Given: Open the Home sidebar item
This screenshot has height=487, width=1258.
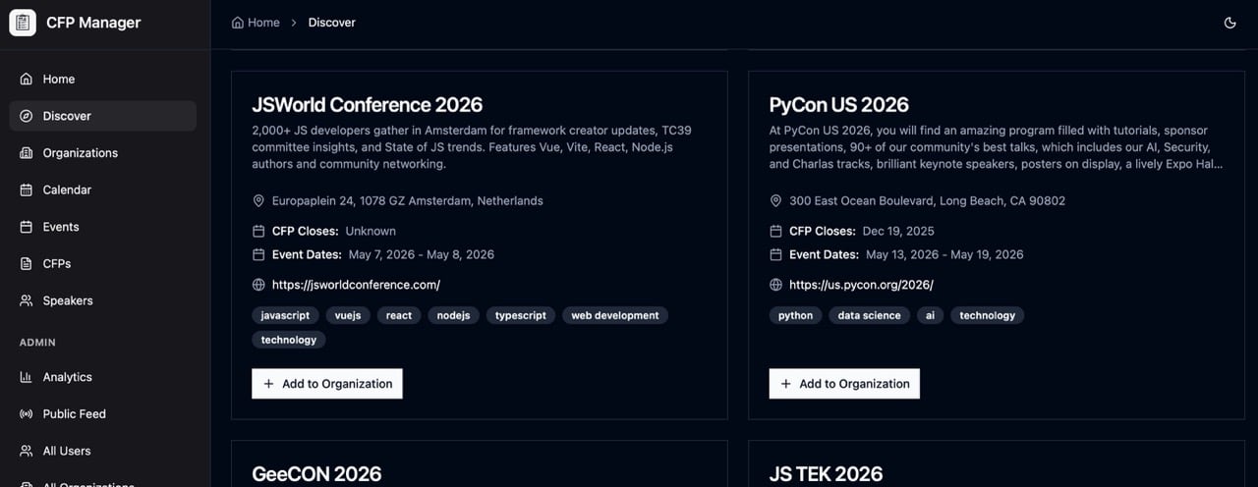Looking at the screenshot, I should coord(103,79).
